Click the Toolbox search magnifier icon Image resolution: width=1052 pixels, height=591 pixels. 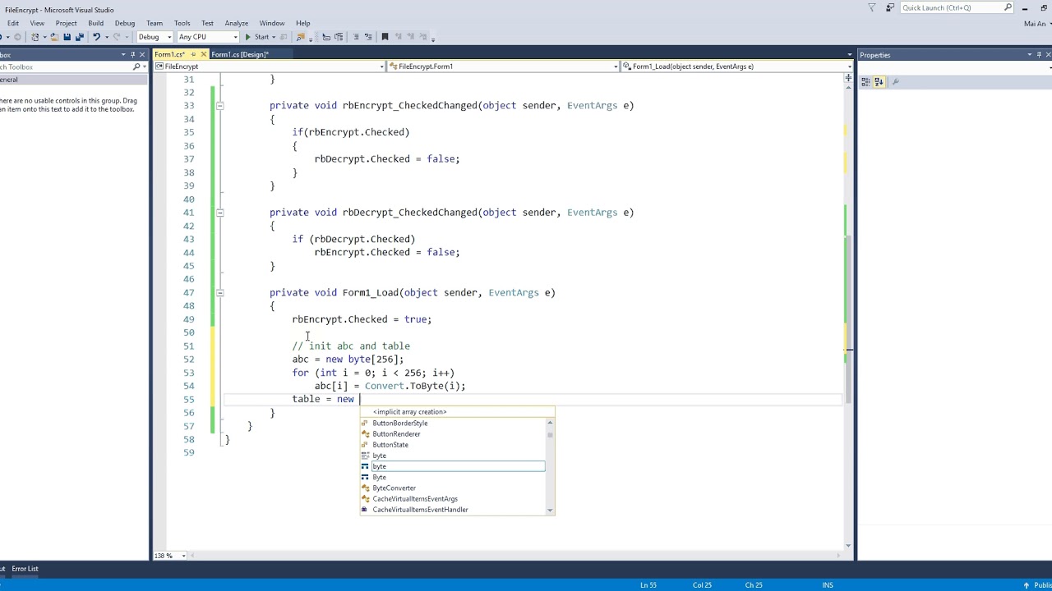pyautogui.click(x=136, y=66)
